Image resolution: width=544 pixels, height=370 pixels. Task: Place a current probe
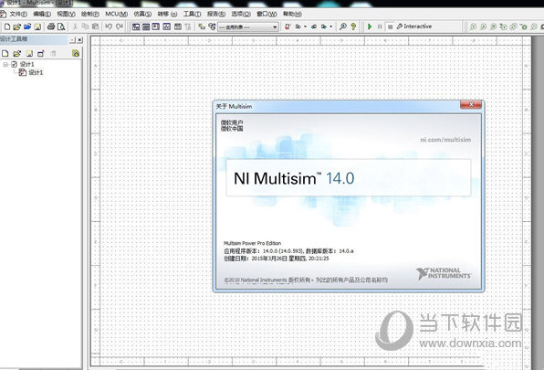point(483,26)
